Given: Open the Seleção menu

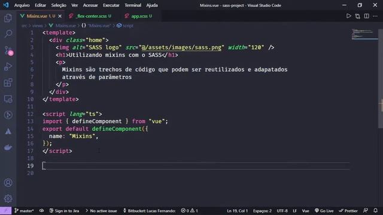Looking at the screenshot, I should (x=59, y=5).
